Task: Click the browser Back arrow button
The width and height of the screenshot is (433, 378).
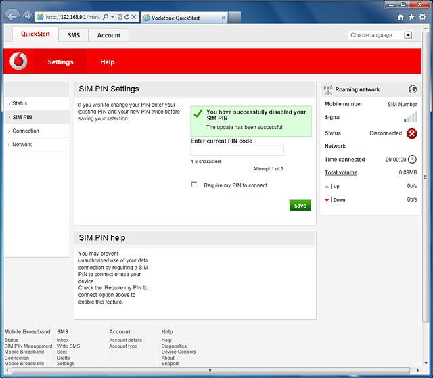Action: coord(12,16)
